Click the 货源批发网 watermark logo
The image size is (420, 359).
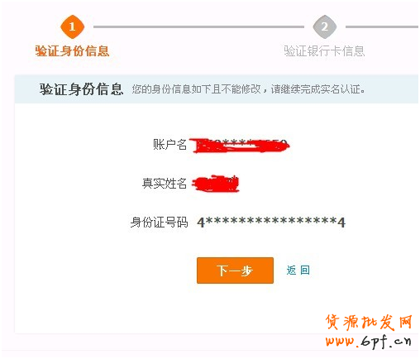coord(369,322)
